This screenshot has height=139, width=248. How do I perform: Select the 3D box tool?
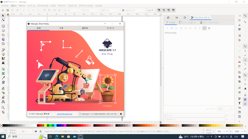3,39
